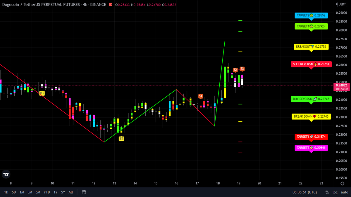Click the TradingView logo
The height and width of the screenshot is (197, 351).
pos(6,174)
